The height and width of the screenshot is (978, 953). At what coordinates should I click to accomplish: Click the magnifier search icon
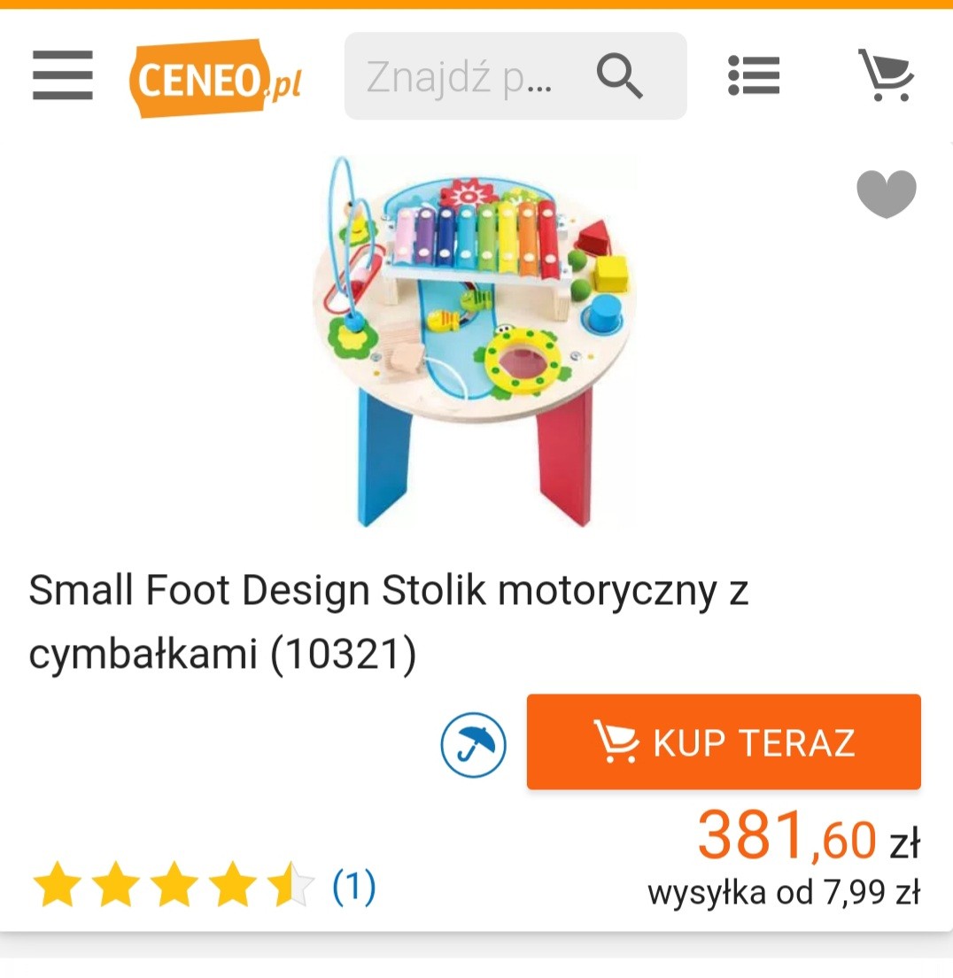pos(619,76)
